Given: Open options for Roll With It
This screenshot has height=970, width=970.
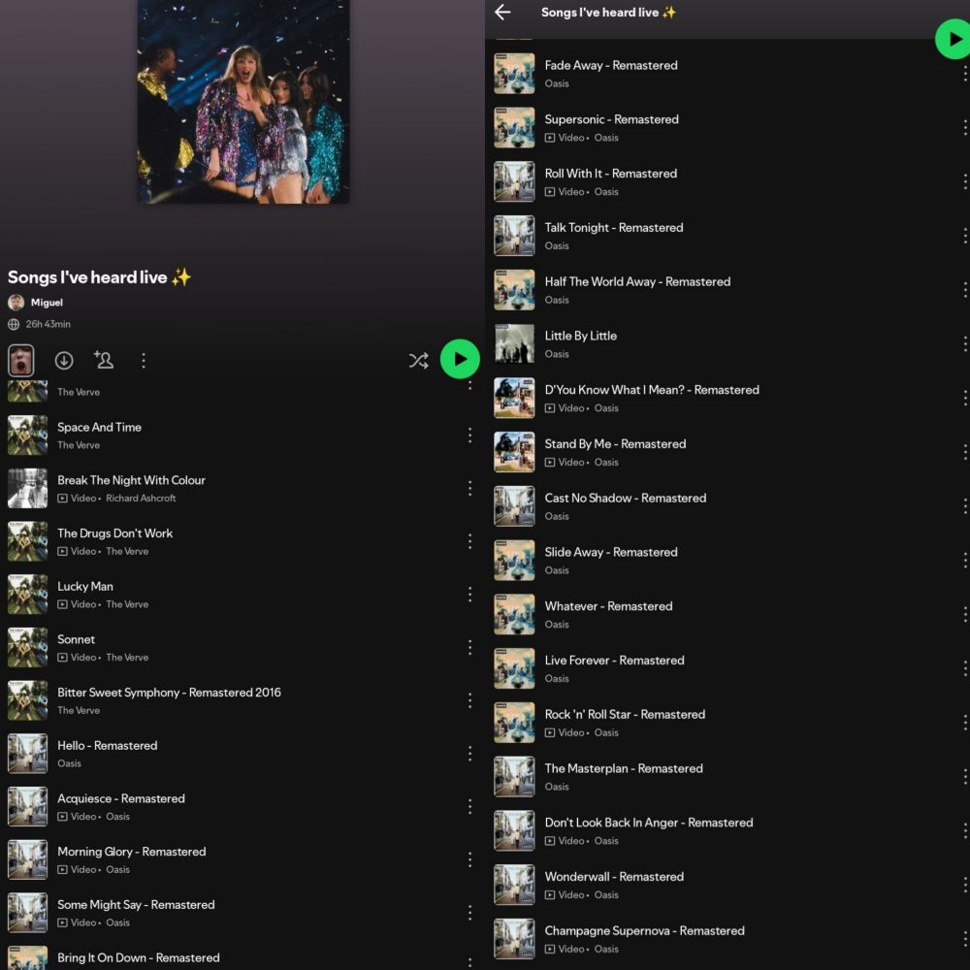Looking at the screenshot, I should [965, 182].
